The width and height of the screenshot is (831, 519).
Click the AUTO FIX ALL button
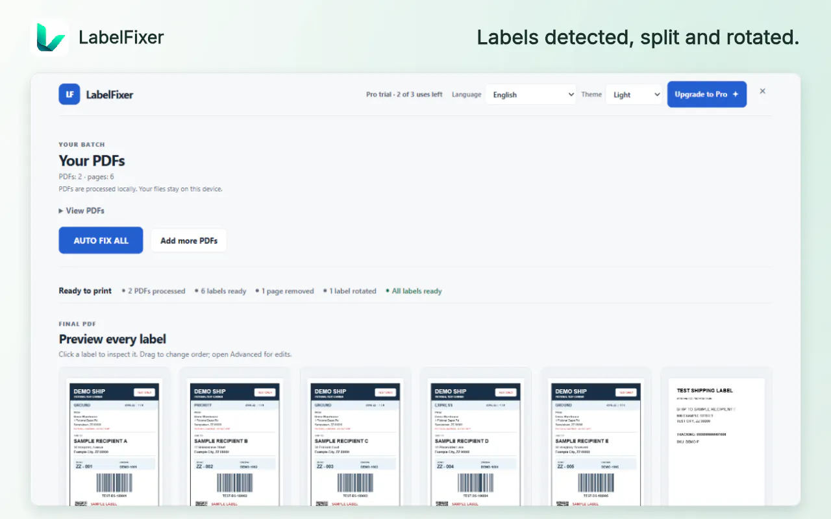coord(101,240)
